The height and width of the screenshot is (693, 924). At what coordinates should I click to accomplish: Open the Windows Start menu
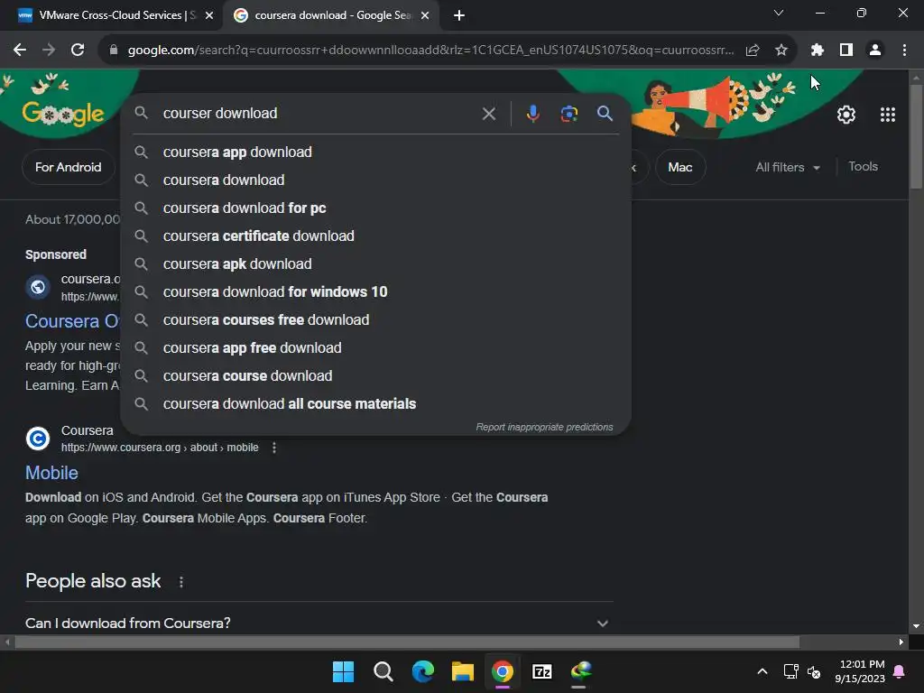tap(343, 671)
